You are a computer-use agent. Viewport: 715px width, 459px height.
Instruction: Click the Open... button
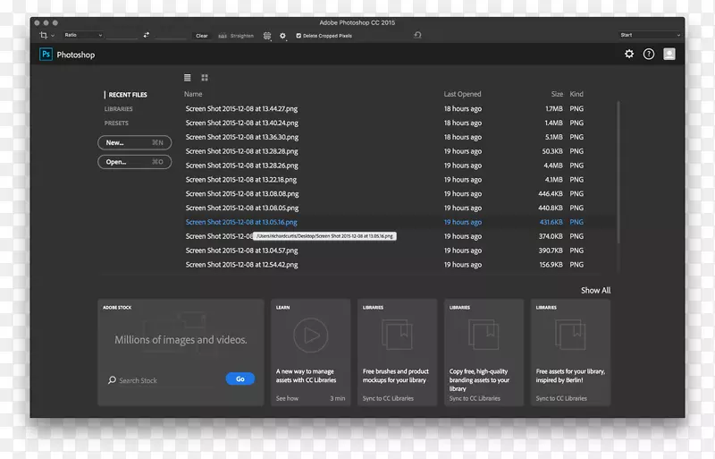(x=134, y=162)
